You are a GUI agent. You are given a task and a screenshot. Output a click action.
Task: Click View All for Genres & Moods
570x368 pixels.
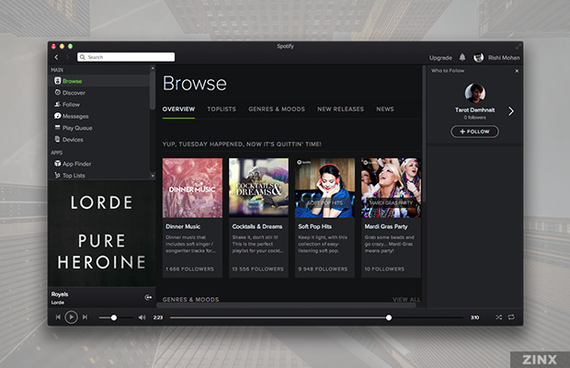tap(406, 299)
